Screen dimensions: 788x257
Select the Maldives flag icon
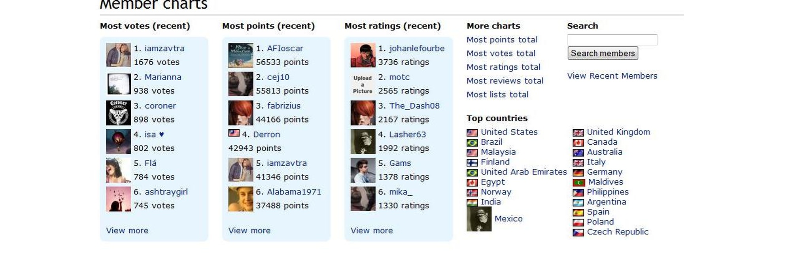click(579, 183)
